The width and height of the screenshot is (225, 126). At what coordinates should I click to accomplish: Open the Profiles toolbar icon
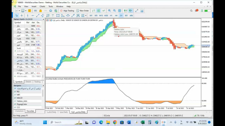23,10
